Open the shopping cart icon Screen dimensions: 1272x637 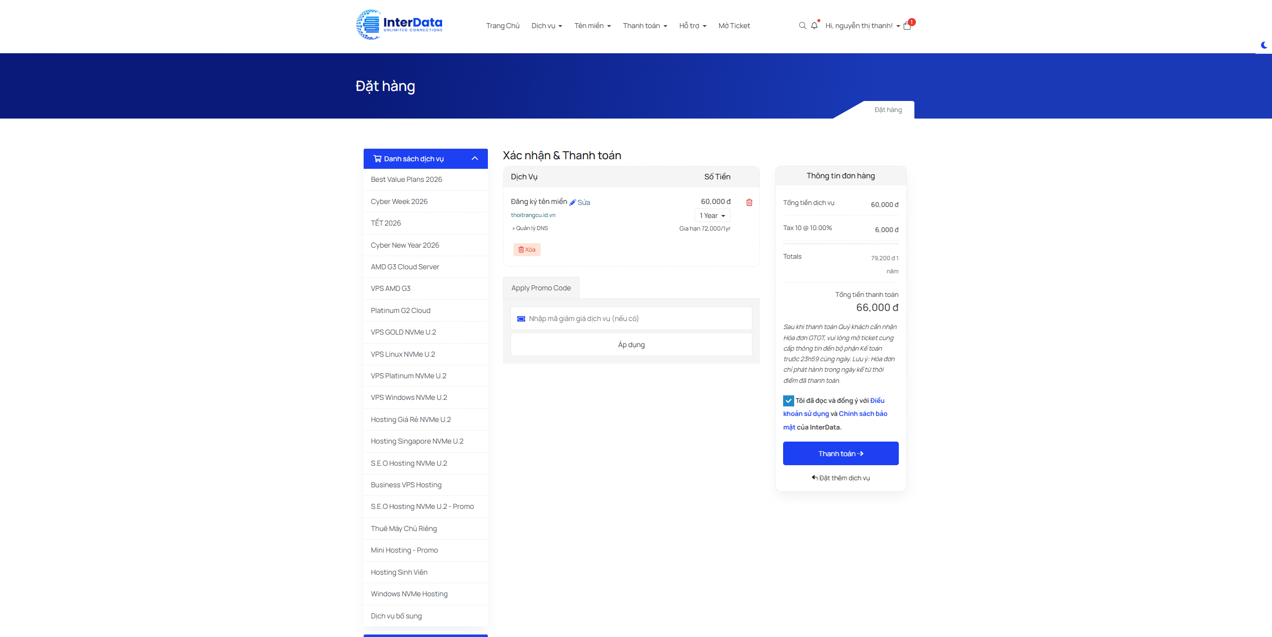coord(907,26)
